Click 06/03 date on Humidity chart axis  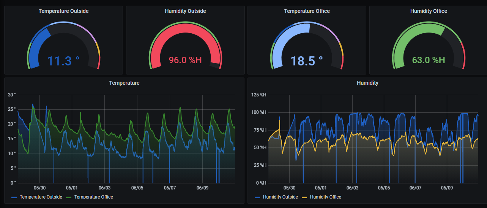tap(352, 188)
